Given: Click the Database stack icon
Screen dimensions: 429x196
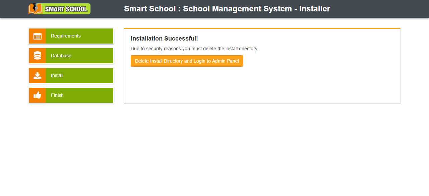Looking at the screenshot, I should pyautogui.click(x=38, y=56).
